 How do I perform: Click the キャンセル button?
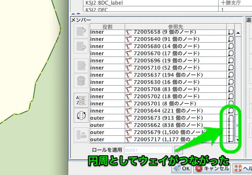[x=212, y=168]
